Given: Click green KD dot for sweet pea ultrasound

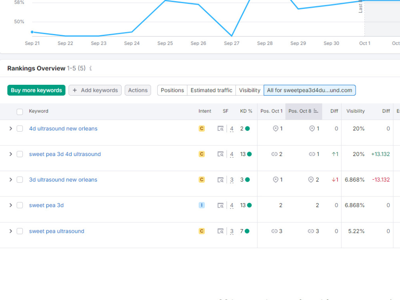Looking at the screenshot, I should coord(247,231).
